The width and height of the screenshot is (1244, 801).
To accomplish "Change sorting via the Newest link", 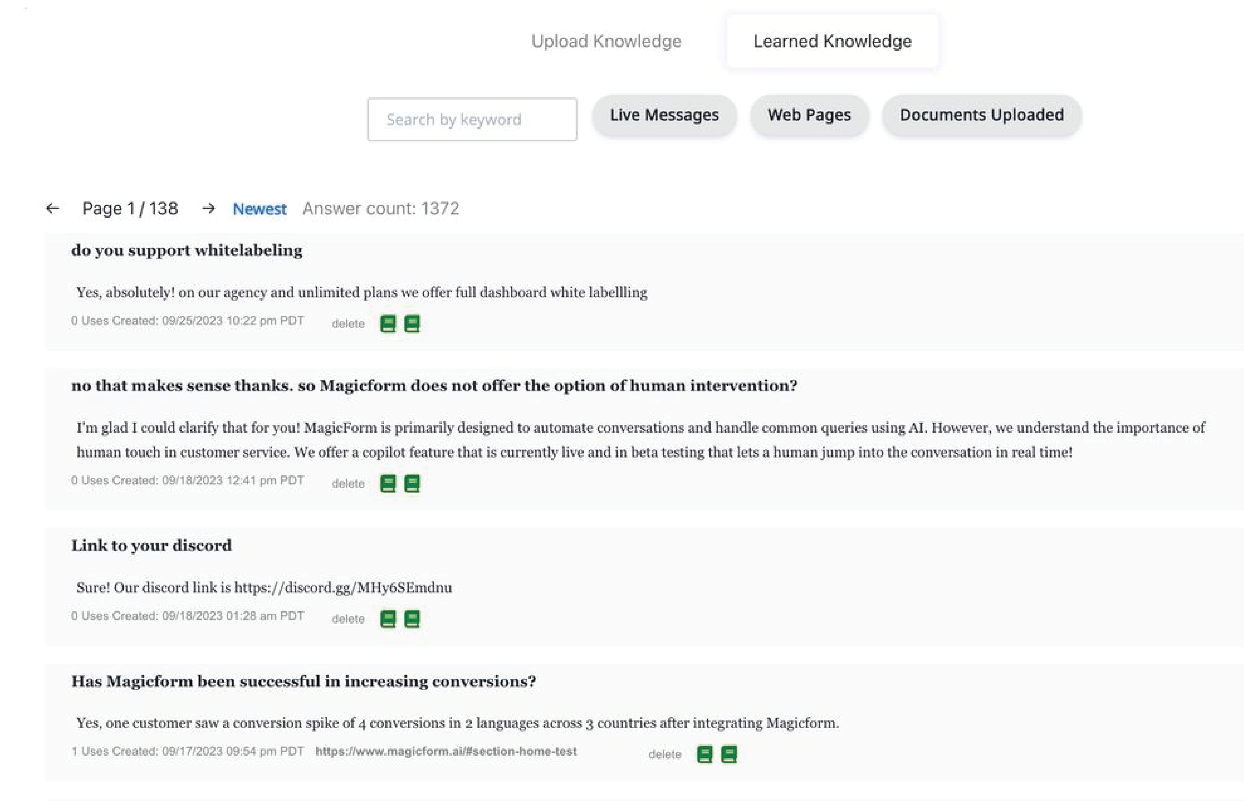I will [260, 209].
